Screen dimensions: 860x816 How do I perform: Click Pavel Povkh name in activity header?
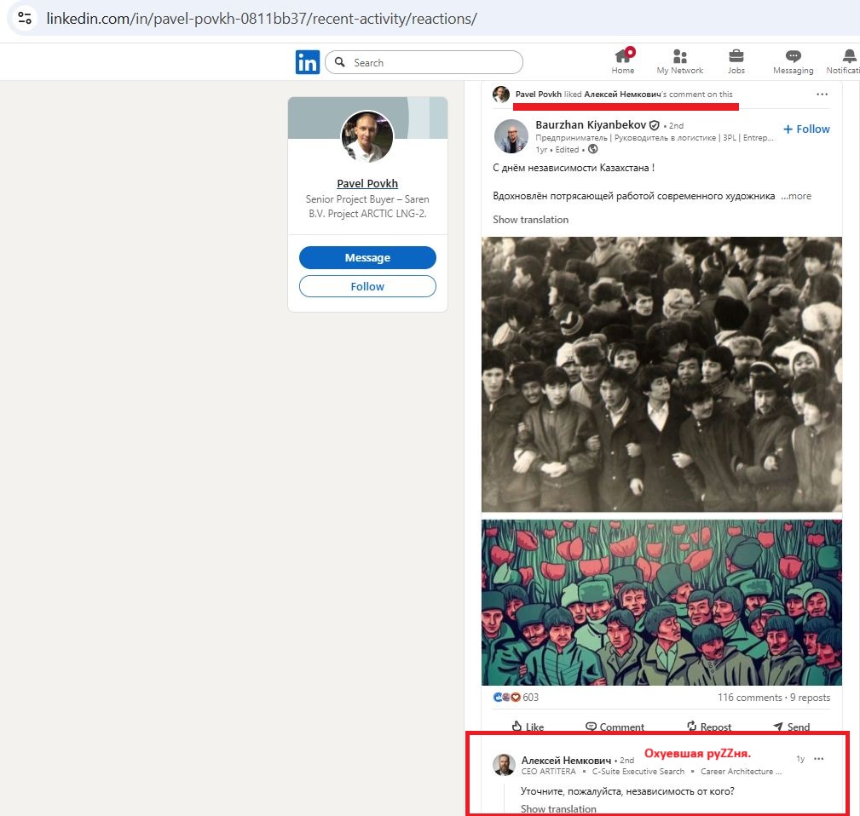(538, 95)
